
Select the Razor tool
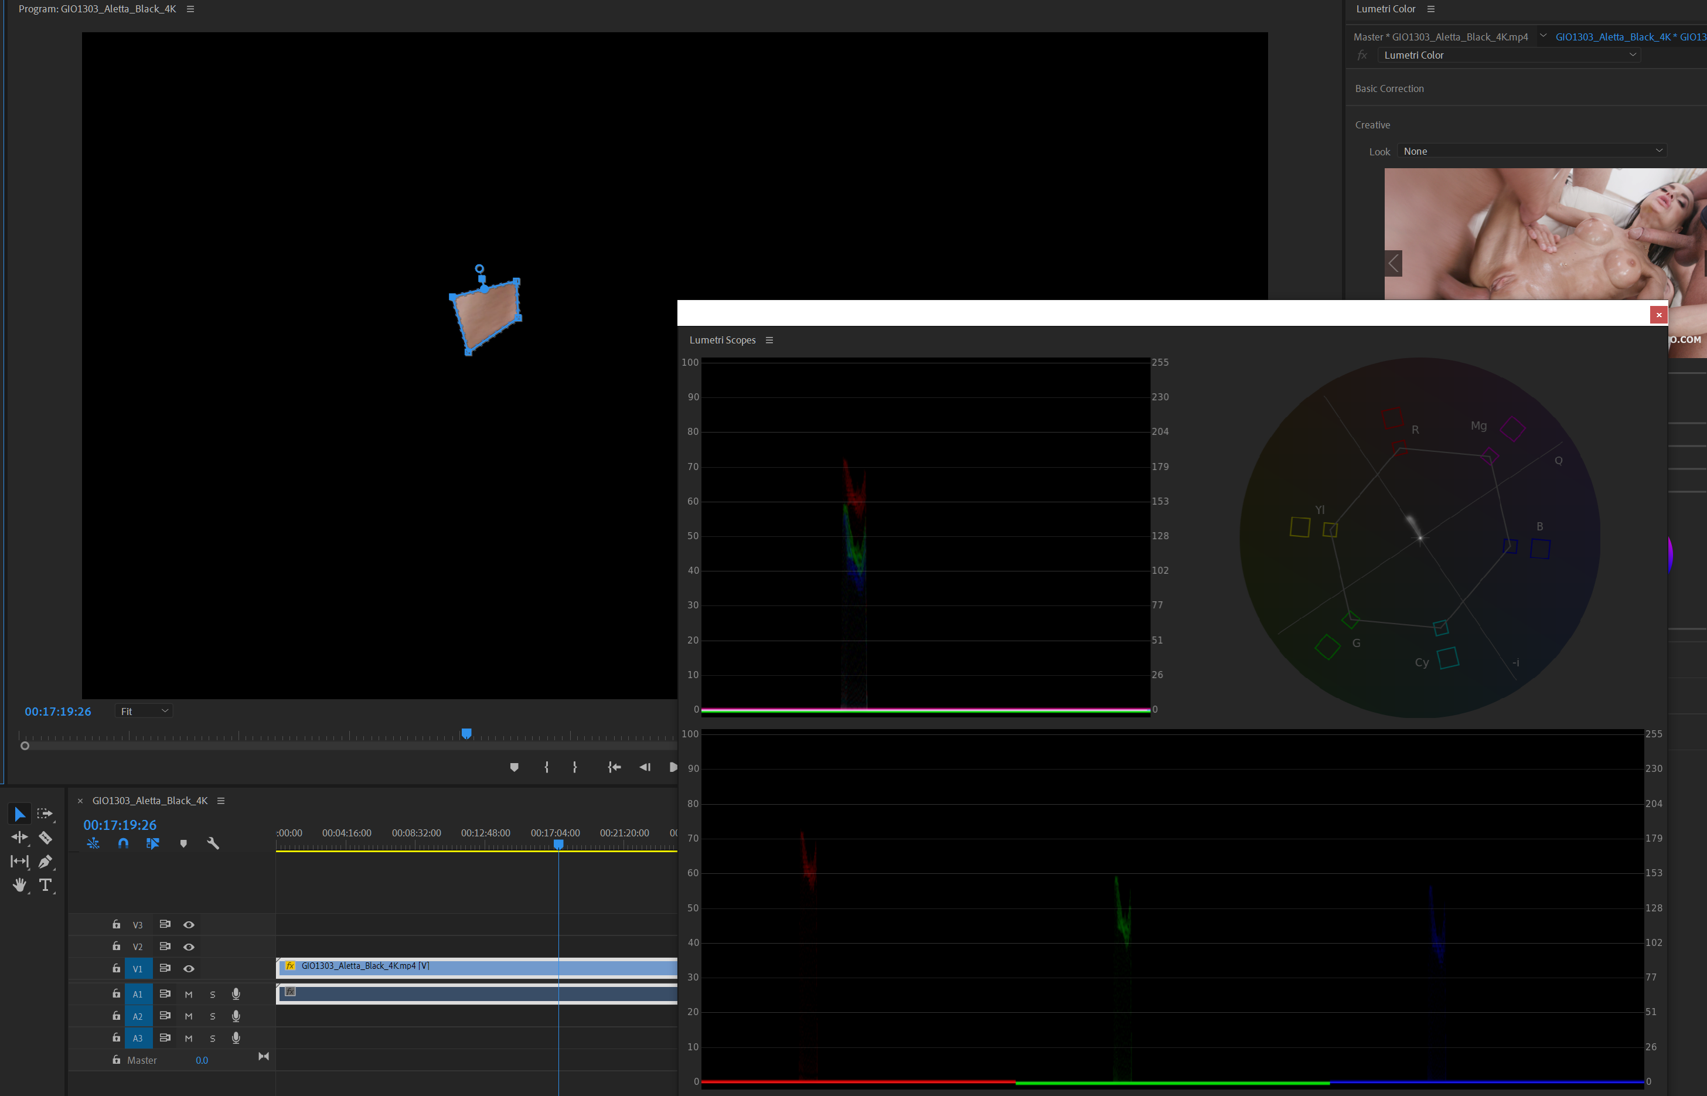coord(46,838)
